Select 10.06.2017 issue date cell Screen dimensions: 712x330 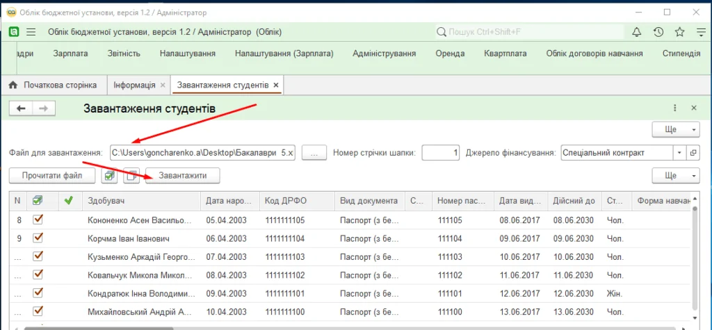520,256
